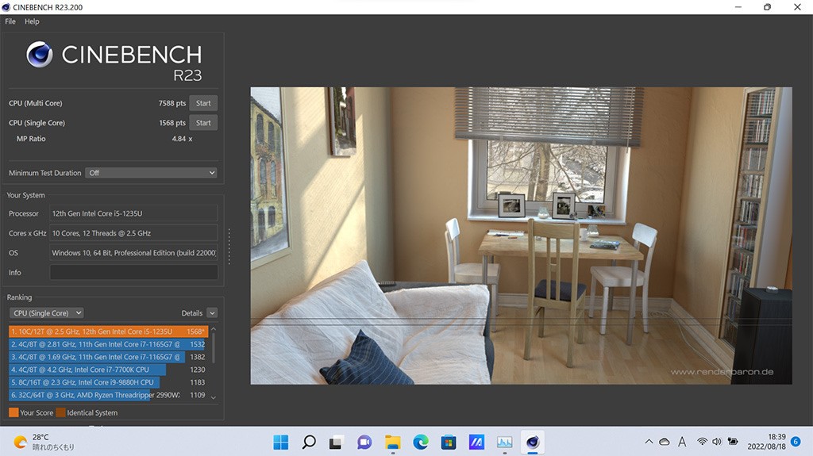
Task: Open Microsoft Store from the taskbar
Action: 448,442
